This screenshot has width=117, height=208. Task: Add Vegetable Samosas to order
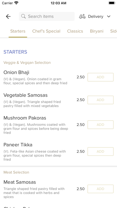tap(101, 100)
